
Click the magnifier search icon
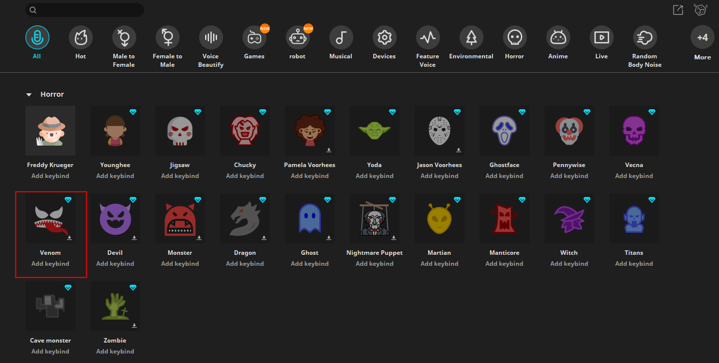[x=33, y=10]
